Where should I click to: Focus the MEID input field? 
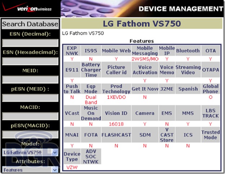(x=30, y=79)
